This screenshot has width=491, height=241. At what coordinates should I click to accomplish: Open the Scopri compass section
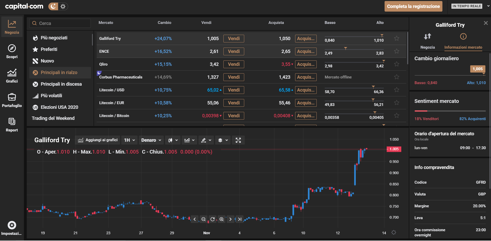click(x=12, y=51)
